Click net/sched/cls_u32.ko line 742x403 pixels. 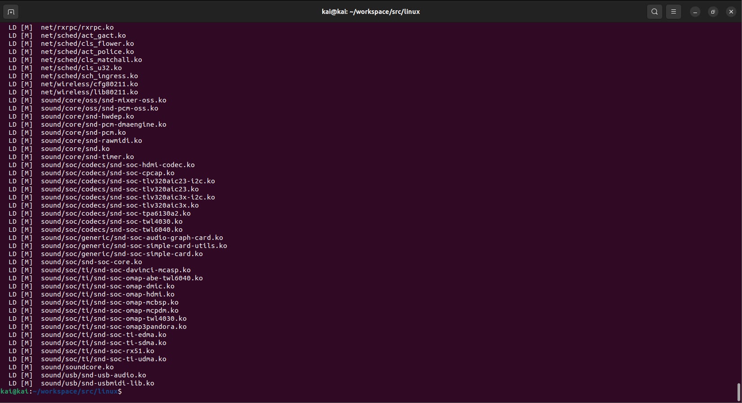click(65, 68)
